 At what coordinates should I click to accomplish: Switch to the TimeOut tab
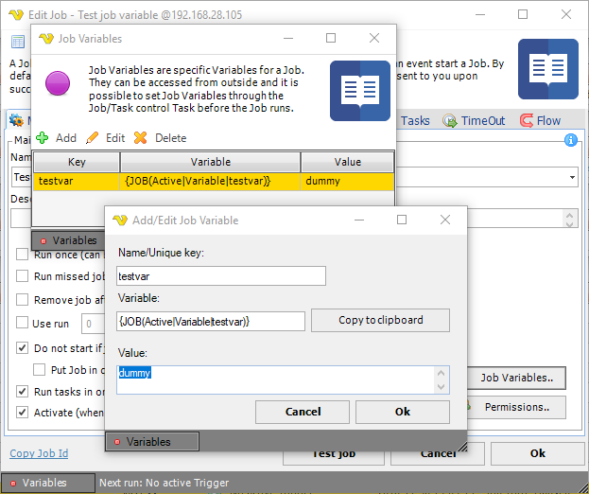[483, 121]
